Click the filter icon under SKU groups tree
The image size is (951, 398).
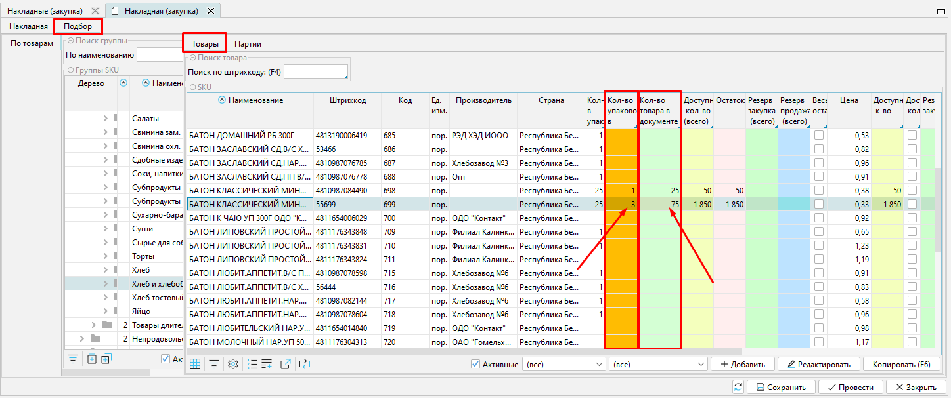(73, 359)
